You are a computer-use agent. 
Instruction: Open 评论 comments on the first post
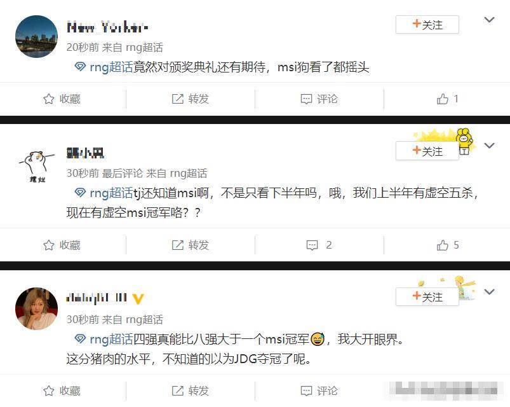pyautogui.click(x=319, y=99)
